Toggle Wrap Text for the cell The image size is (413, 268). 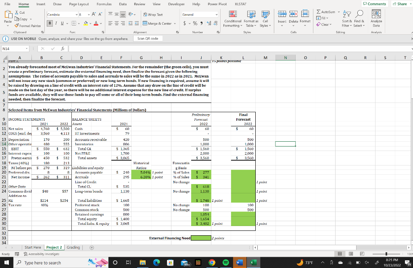coord(153,15)
